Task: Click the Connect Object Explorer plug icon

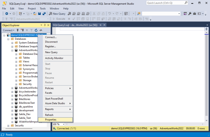Action: pos(18,30)
